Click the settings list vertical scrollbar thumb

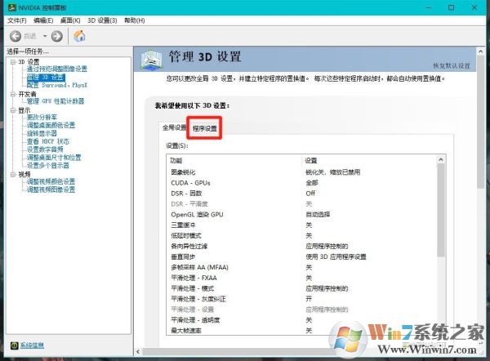441,211
